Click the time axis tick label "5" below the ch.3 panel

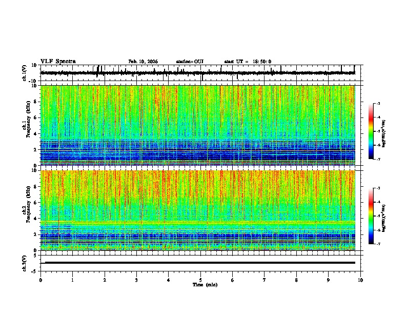[x=200, y=280]
